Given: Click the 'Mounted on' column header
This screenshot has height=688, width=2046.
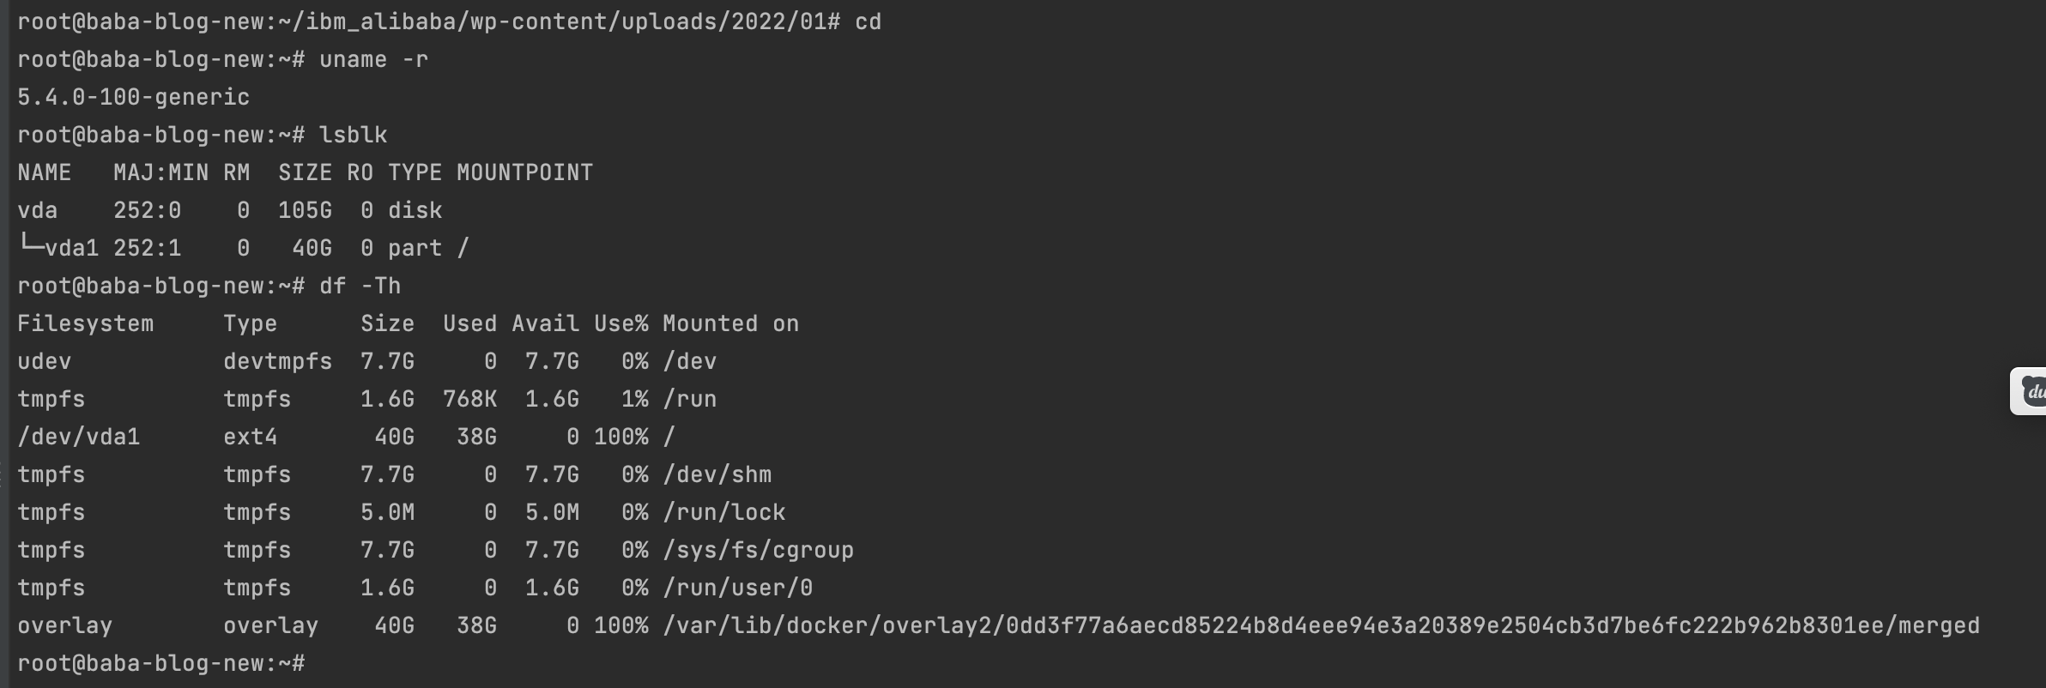Looking at the screenshot, I should [x=730, y=323].
